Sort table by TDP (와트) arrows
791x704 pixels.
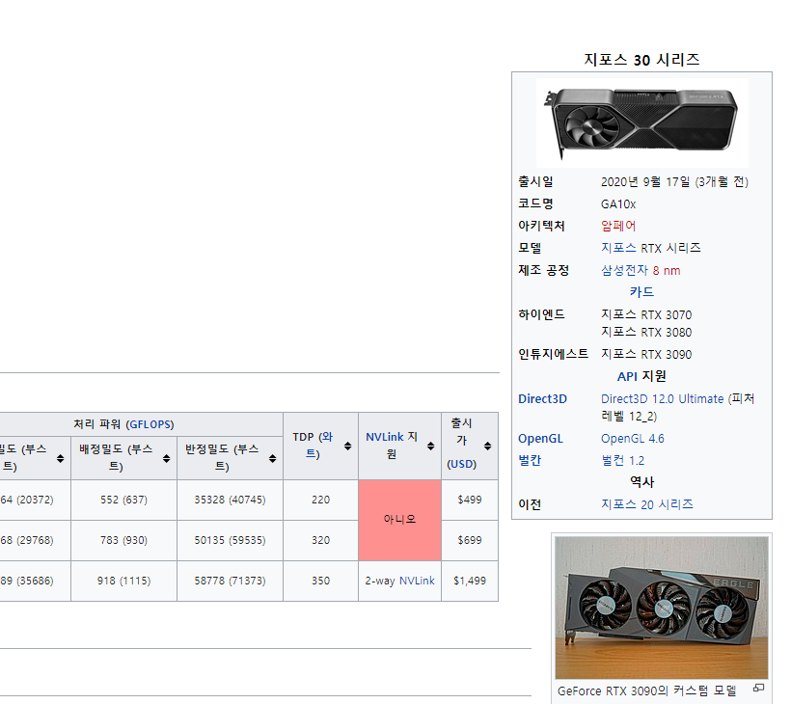[347, 447]
